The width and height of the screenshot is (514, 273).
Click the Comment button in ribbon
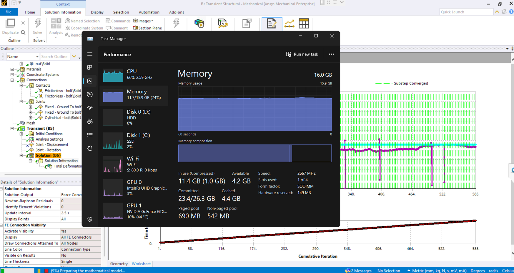[x=117, y=28]
